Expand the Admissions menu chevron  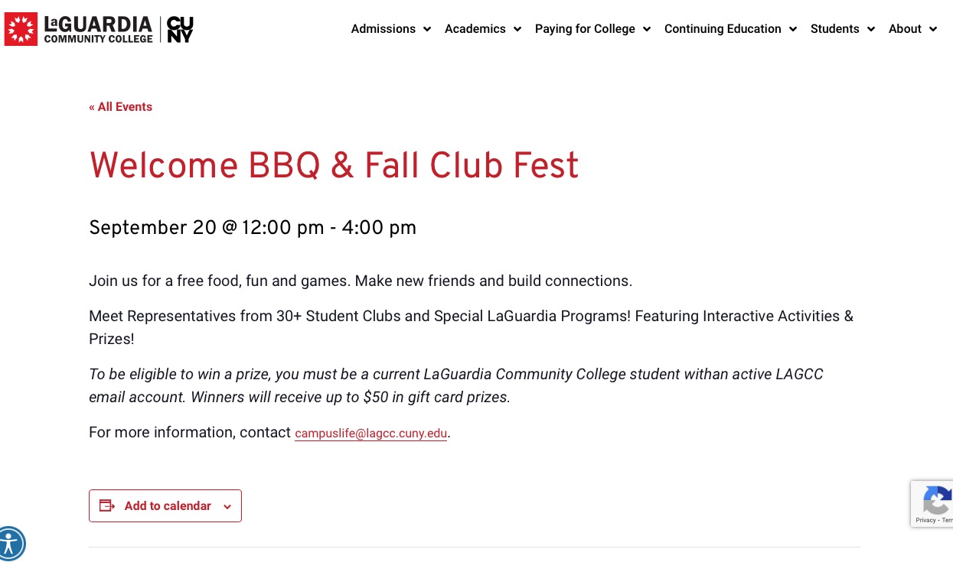[x=427, y=29]
